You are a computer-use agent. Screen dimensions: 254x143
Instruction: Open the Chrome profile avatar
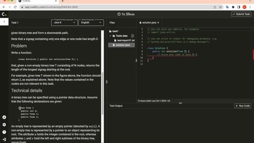pos(244,7)
